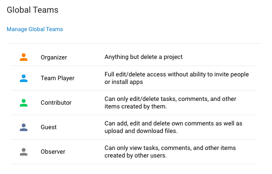Click the 'or install apps' text line
Viewport: 272px width, 174px height.
click(x=123, y=82)
